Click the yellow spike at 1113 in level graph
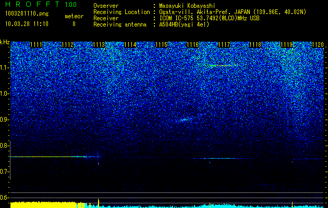The height and width of the screenshot is (208, 328). pos(99,203)
